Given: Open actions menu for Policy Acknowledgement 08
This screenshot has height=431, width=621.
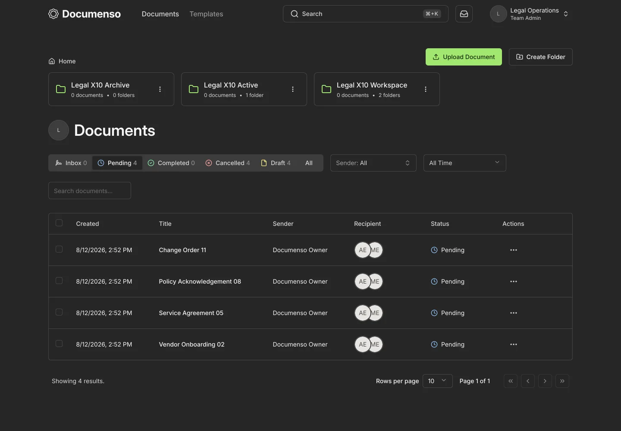Looking at the screenshot, I should [x=514, y=281].
